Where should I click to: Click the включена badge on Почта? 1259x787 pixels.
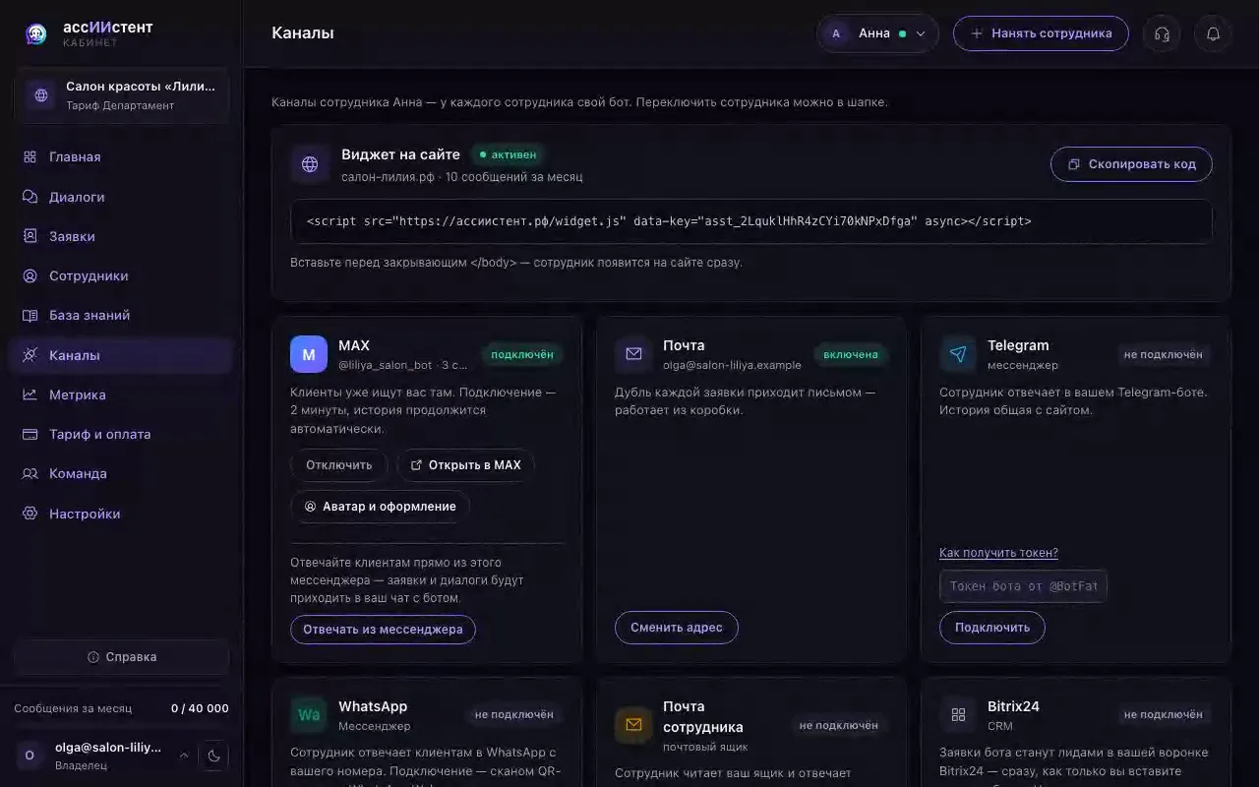coord(851,354)
